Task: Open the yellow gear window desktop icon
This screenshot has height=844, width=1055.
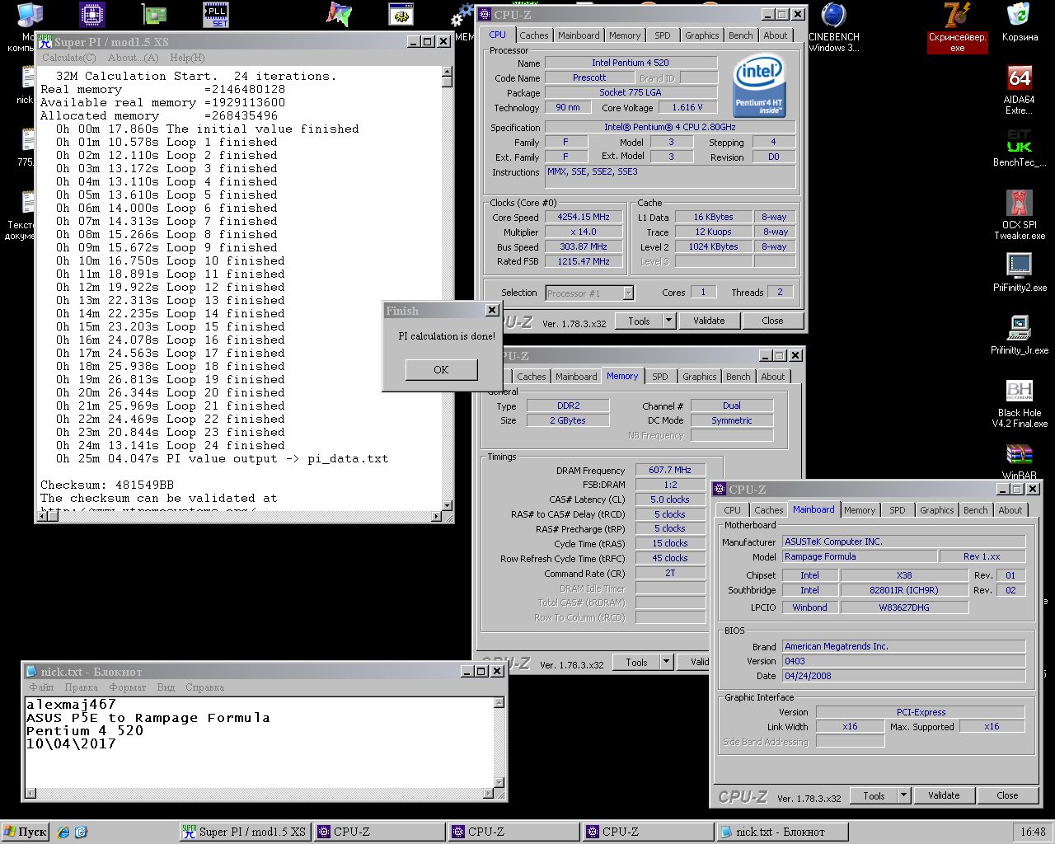Action: click(x=401, y=15)
